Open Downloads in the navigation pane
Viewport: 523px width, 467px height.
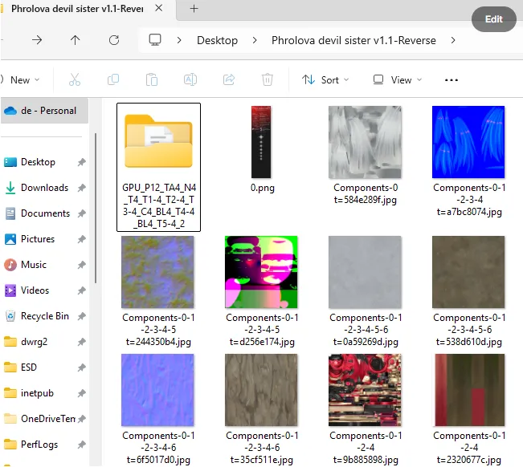coord(44,188)
